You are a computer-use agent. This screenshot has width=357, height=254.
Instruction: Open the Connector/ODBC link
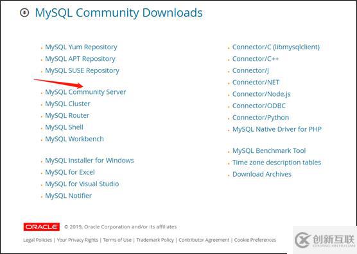tap(259, 106)
